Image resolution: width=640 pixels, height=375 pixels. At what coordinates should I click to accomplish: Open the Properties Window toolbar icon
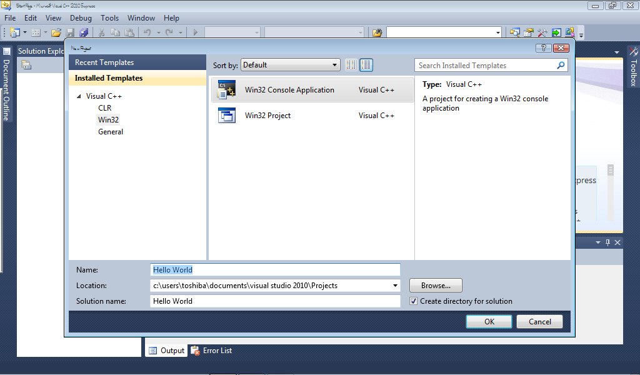point(529,32)
